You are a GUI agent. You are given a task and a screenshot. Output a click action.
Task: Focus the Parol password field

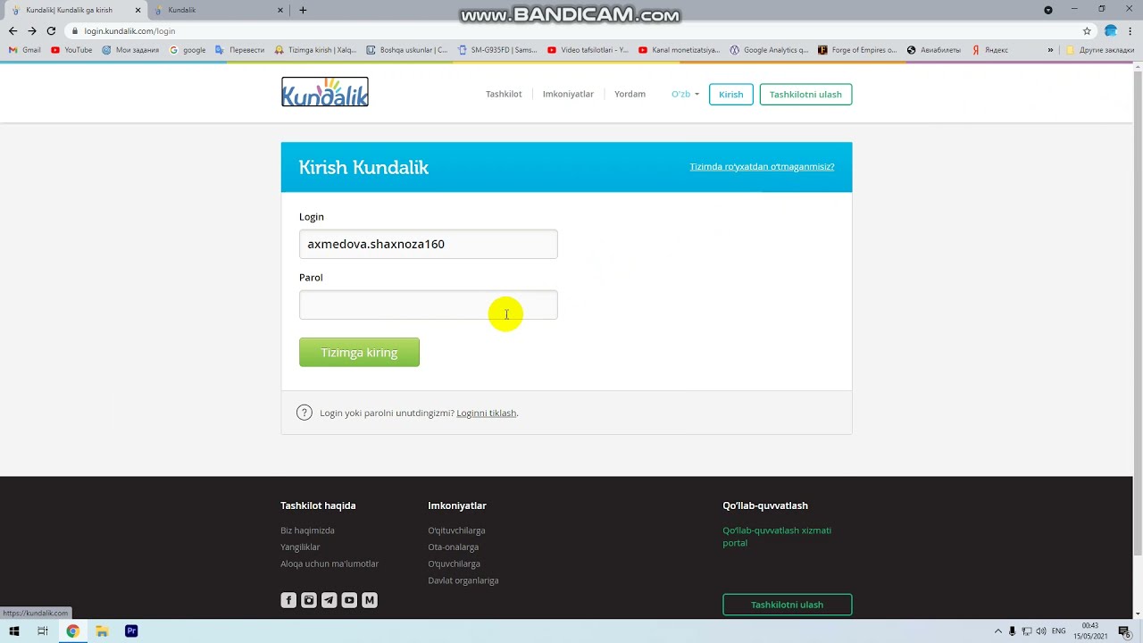click(429, 305)
